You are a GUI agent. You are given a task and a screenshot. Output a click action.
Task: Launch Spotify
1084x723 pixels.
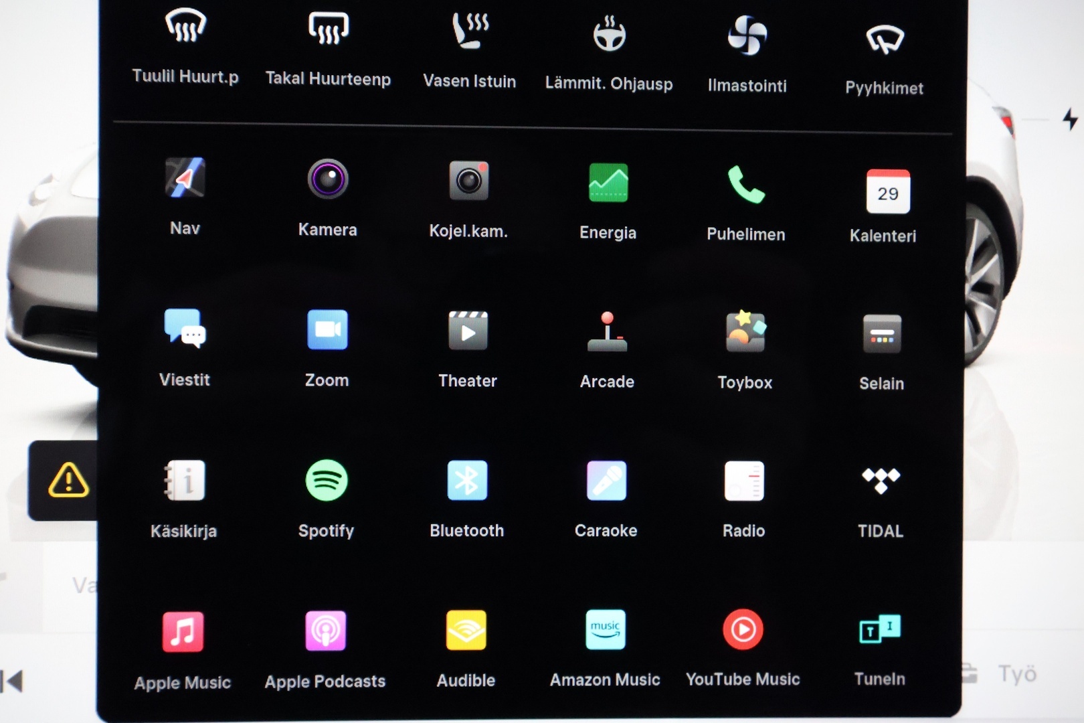point(327,481)
